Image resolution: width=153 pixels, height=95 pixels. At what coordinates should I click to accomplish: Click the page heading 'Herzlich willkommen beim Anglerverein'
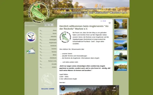[84, 27]
